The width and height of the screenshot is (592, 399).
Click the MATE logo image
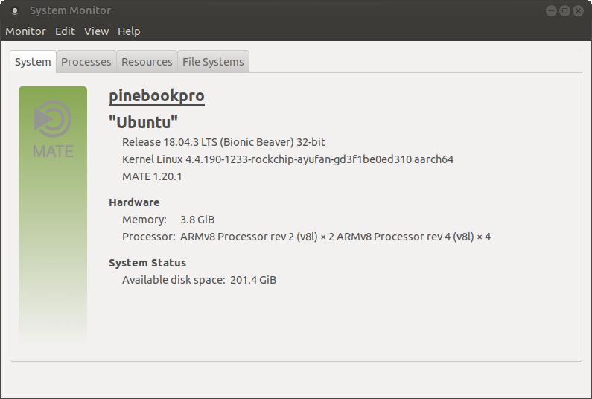53,130
